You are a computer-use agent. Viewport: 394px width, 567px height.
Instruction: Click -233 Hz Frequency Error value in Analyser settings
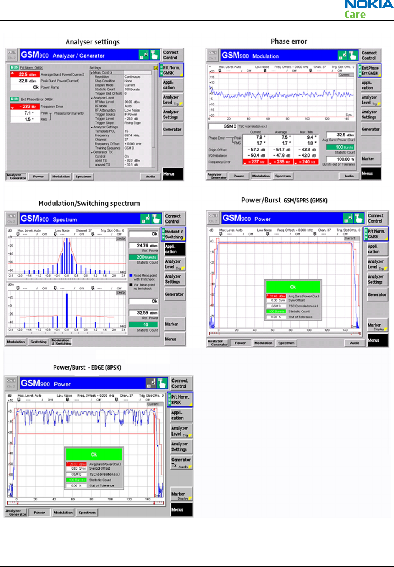click(x=25, y=107)
